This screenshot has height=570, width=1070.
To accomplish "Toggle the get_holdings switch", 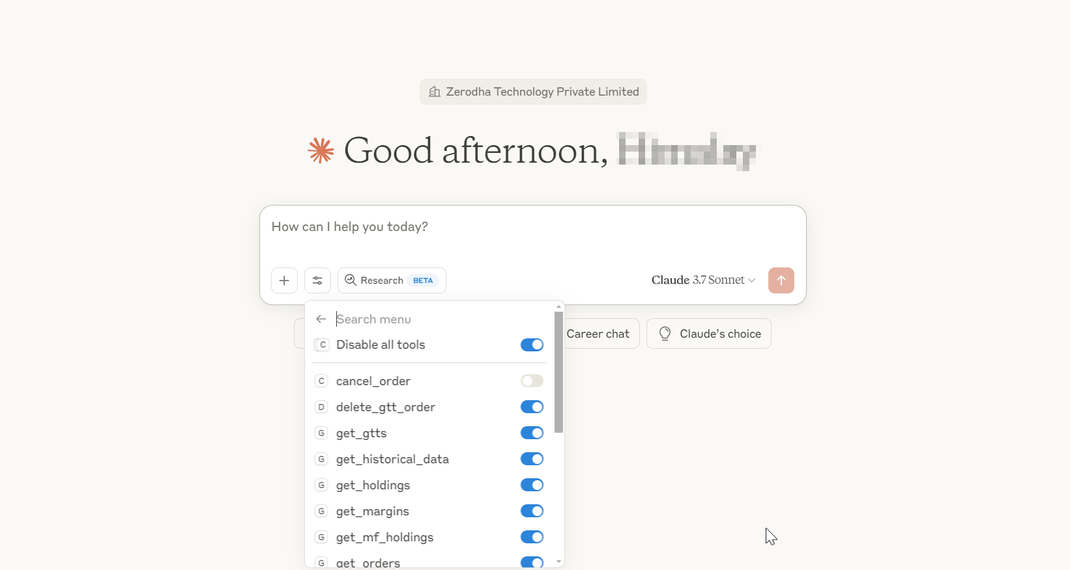I will pyautogui.click(x=532, y=485).
